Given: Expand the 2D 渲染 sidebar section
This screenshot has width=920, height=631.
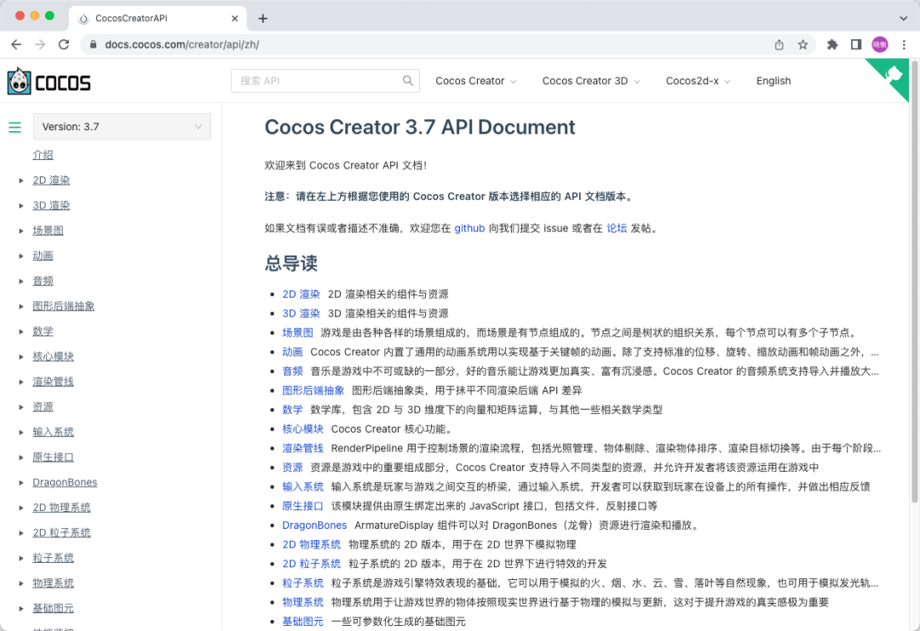Looking at the screenshot, I should [x=20, y=180].
